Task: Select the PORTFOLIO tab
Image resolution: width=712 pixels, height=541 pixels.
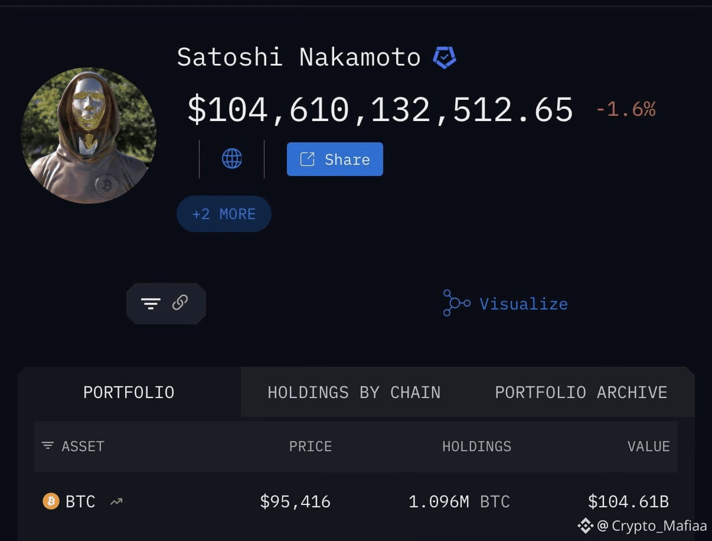Action: 129,392
